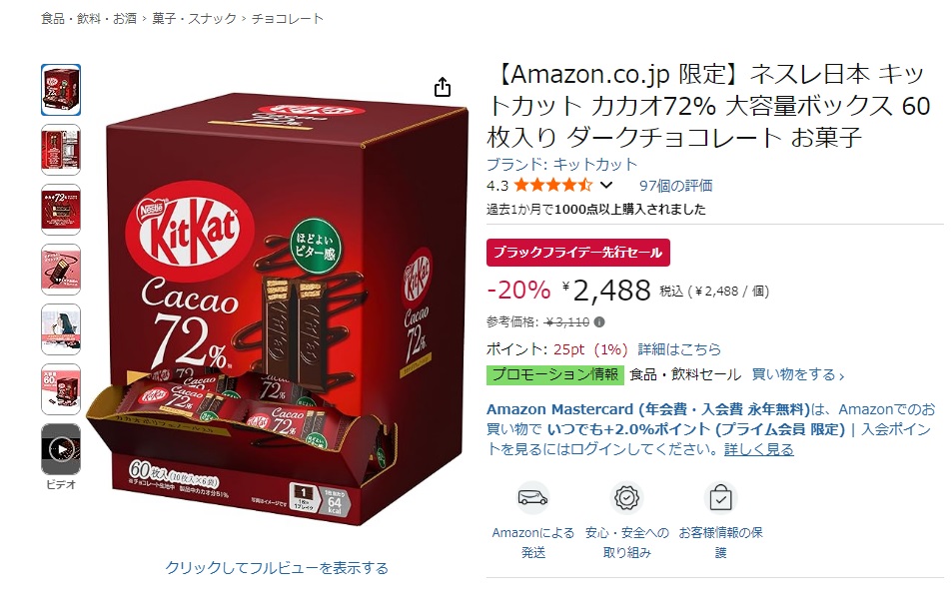Click the info icon beside reference price

[599, 322]
